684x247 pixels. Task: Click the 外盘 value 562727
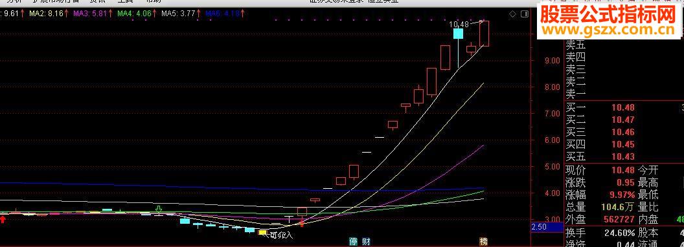(619, 220)
